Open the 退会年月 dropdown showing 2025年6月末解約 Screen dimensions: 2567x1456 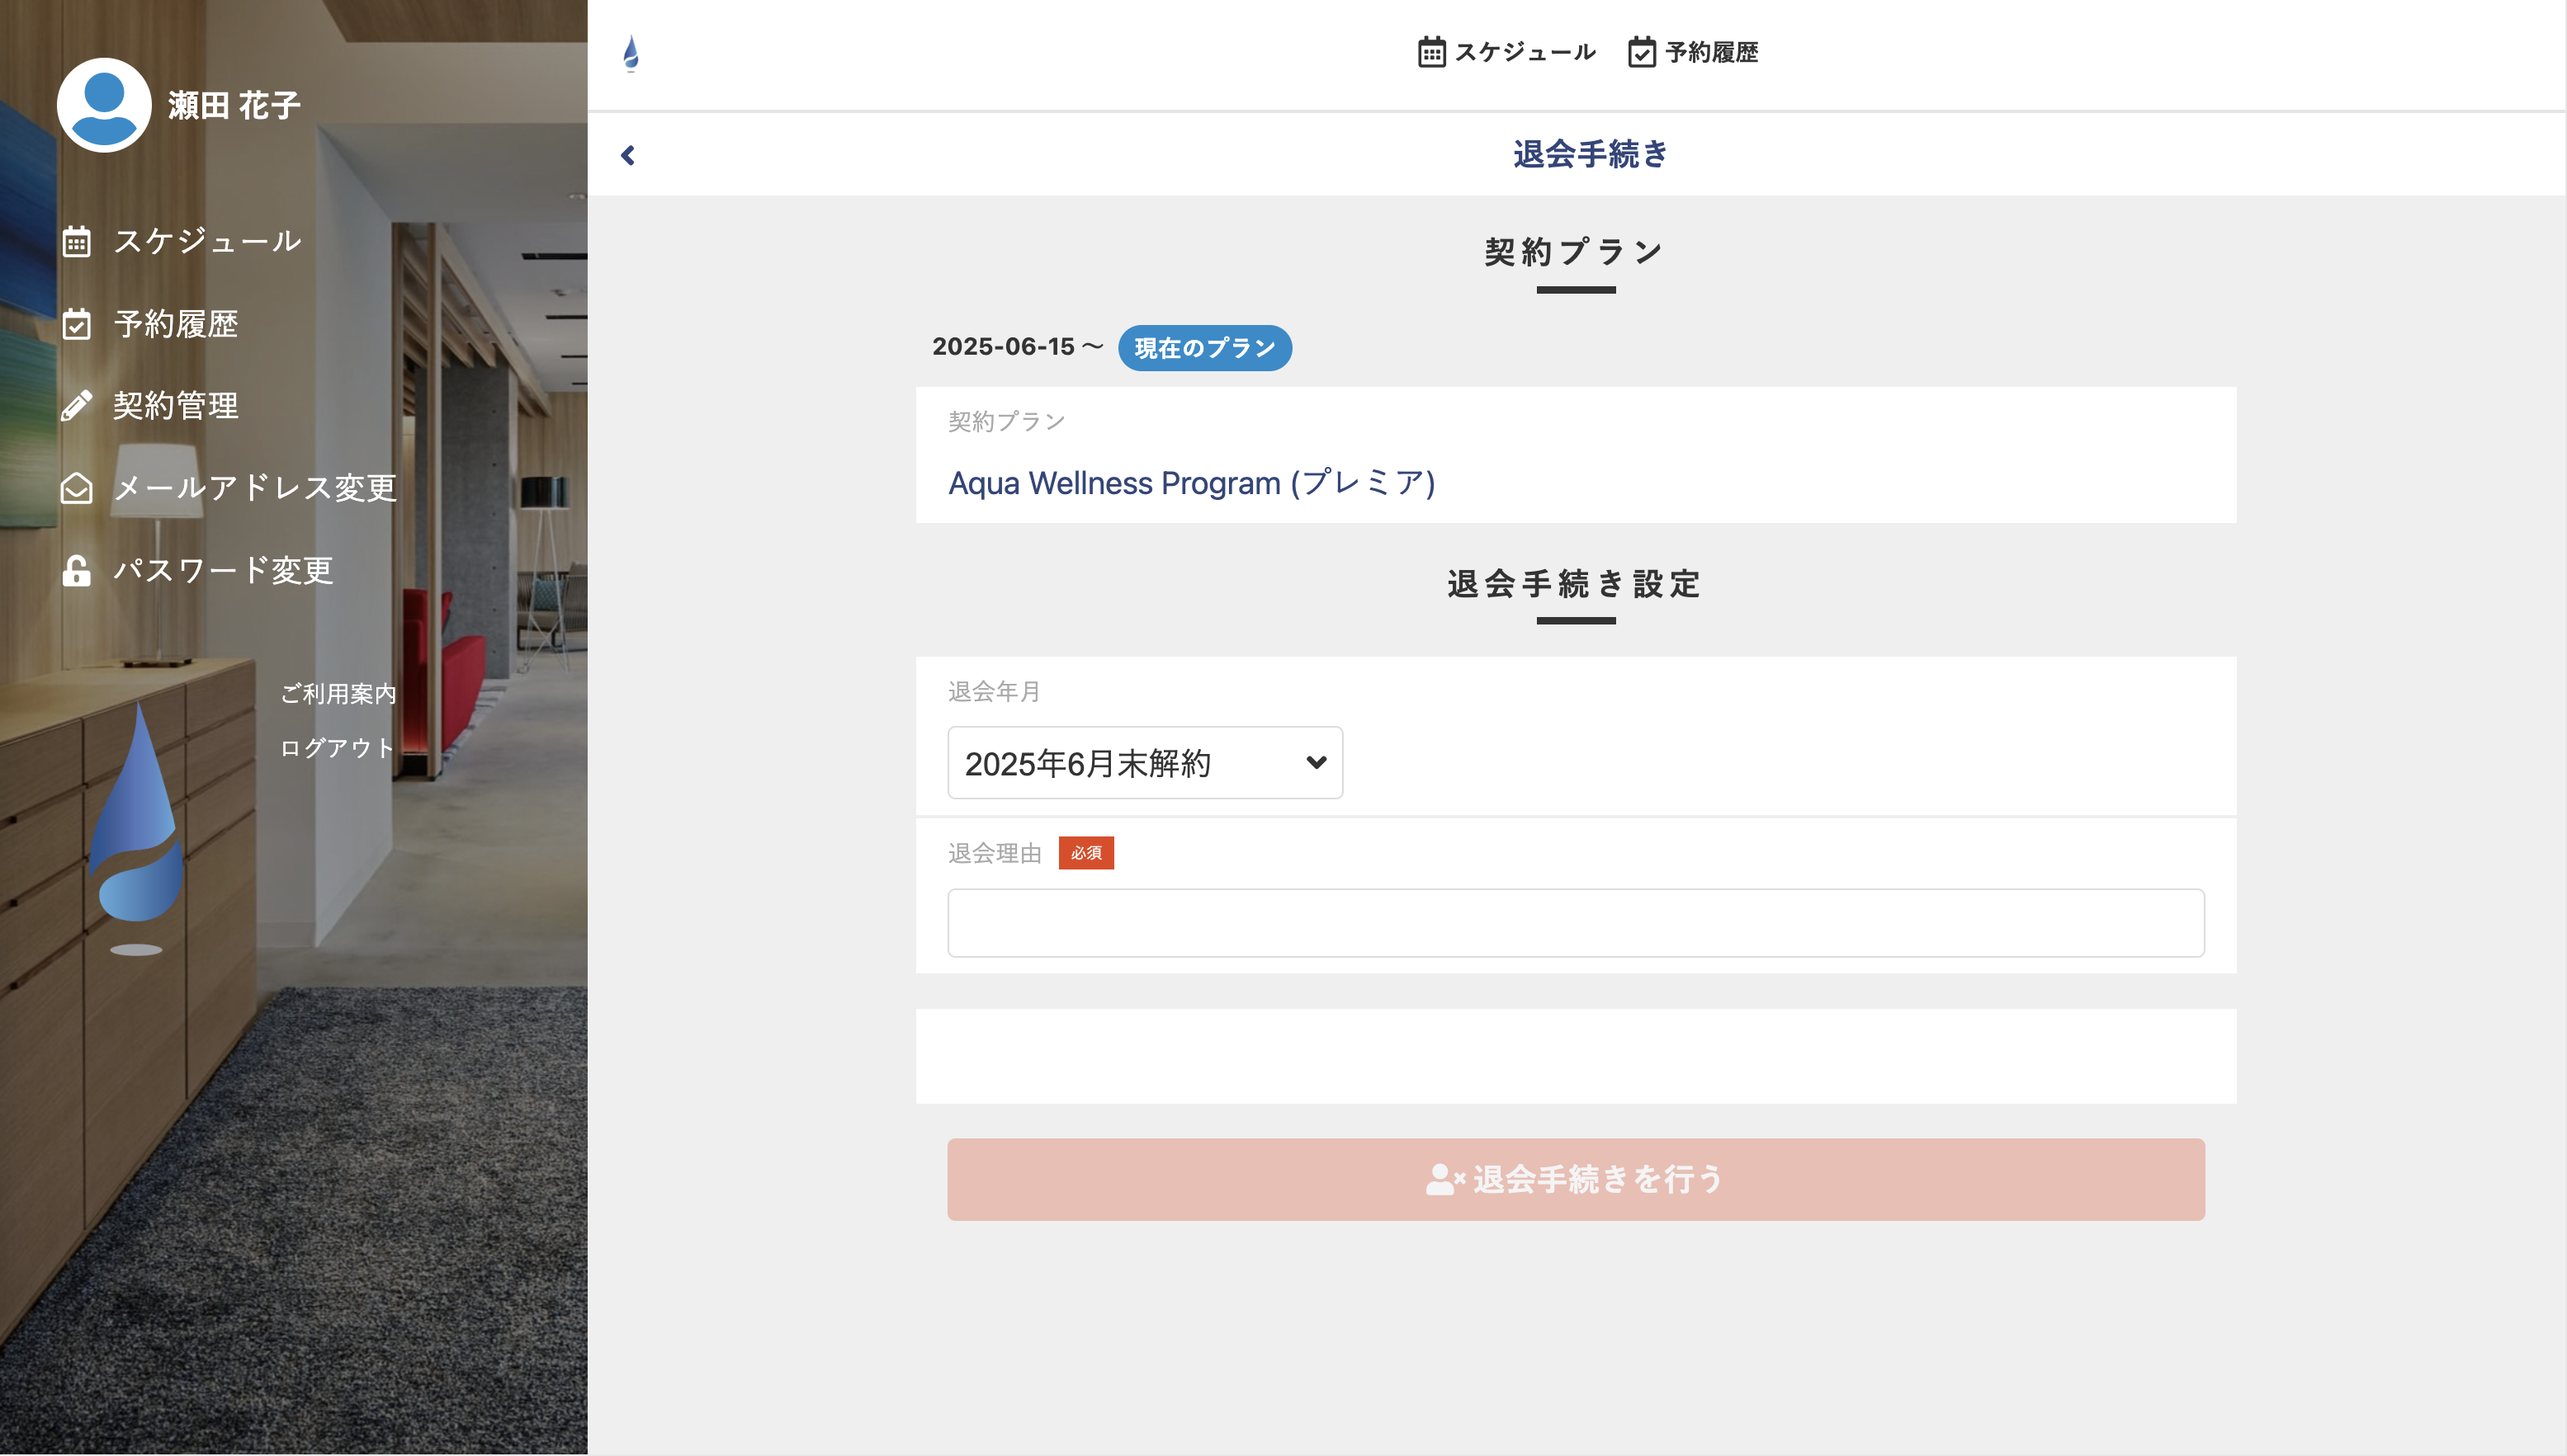coord(1145,763)
